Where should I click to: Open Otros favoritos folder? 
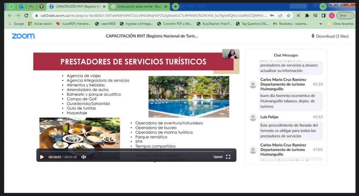(x=341, y=23)
